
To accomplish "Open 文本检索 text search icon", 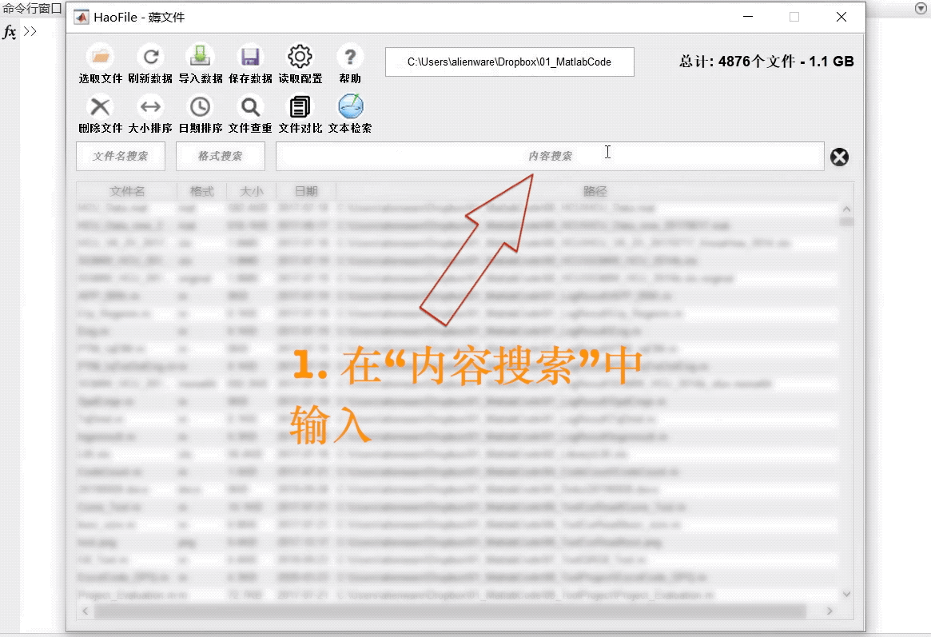I will tap(350, 106).
